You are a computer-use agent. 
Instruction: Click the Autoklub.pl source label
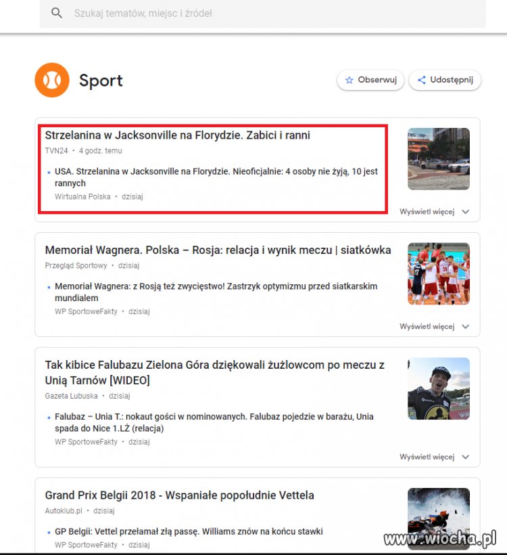coord(64,511)
